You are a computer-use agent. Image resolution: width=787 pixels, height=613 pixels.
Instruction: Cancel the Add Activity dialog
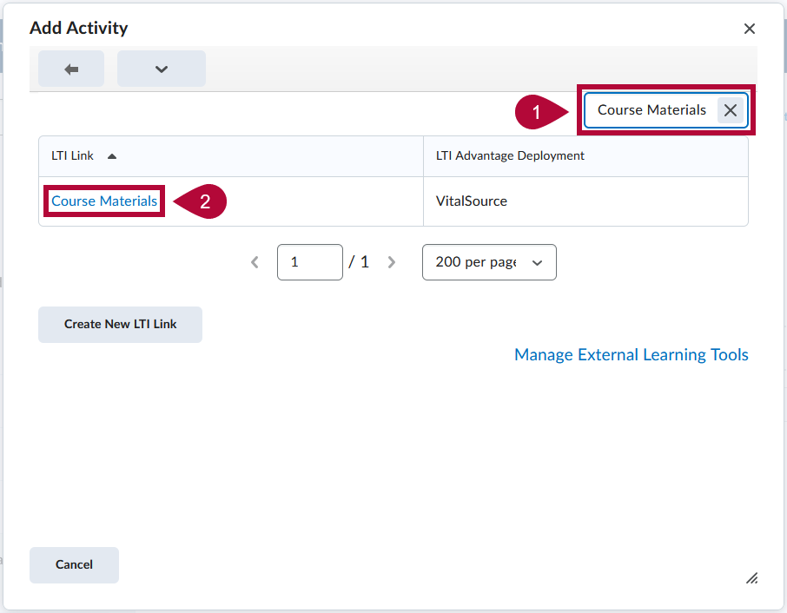[75, 565]
